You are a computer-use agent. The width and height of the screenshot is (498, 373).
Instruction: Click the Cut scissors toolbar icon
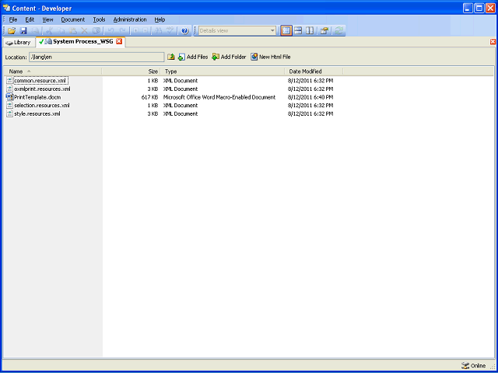coord(49,31)
